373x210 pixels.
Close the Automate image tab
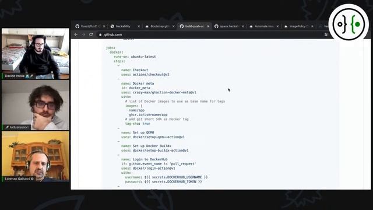pos(277,26)
